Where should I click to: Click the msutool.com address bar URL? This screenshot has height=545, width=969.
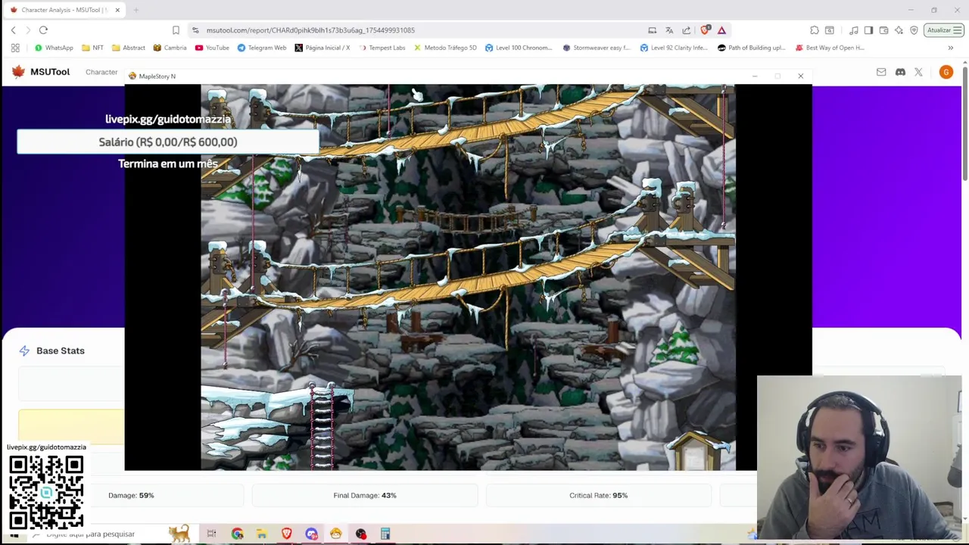tap(310, 30)
